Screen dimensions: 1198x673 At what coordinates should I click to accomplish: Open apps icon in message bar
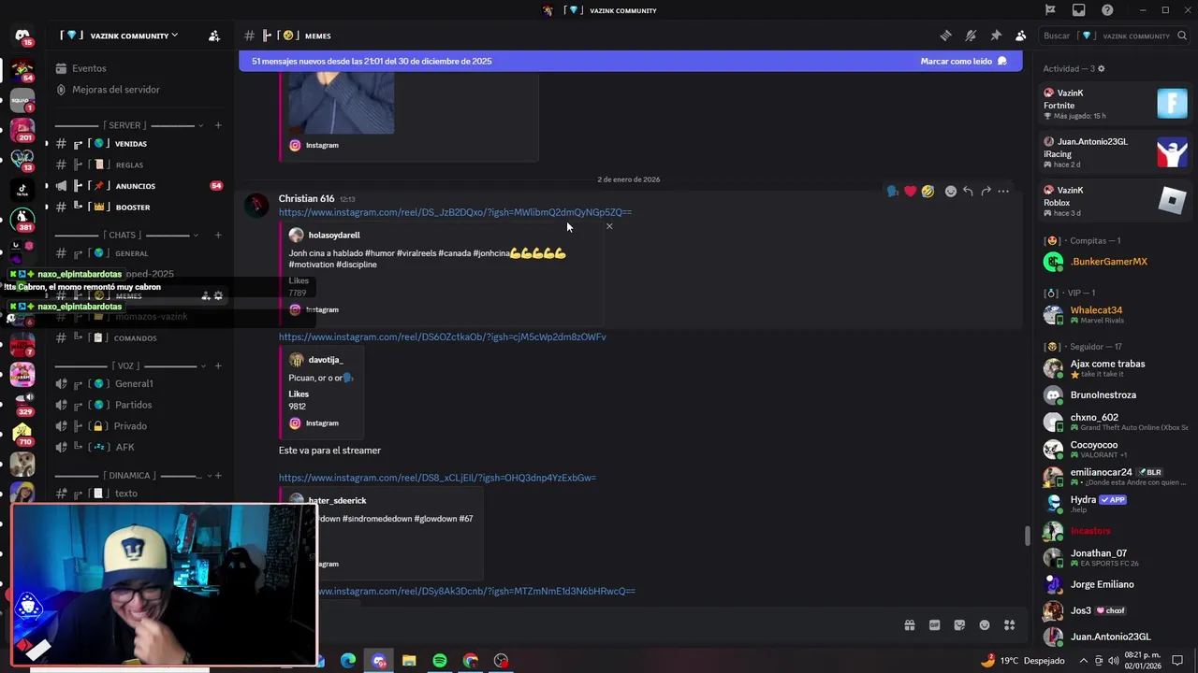(1010, 625)
